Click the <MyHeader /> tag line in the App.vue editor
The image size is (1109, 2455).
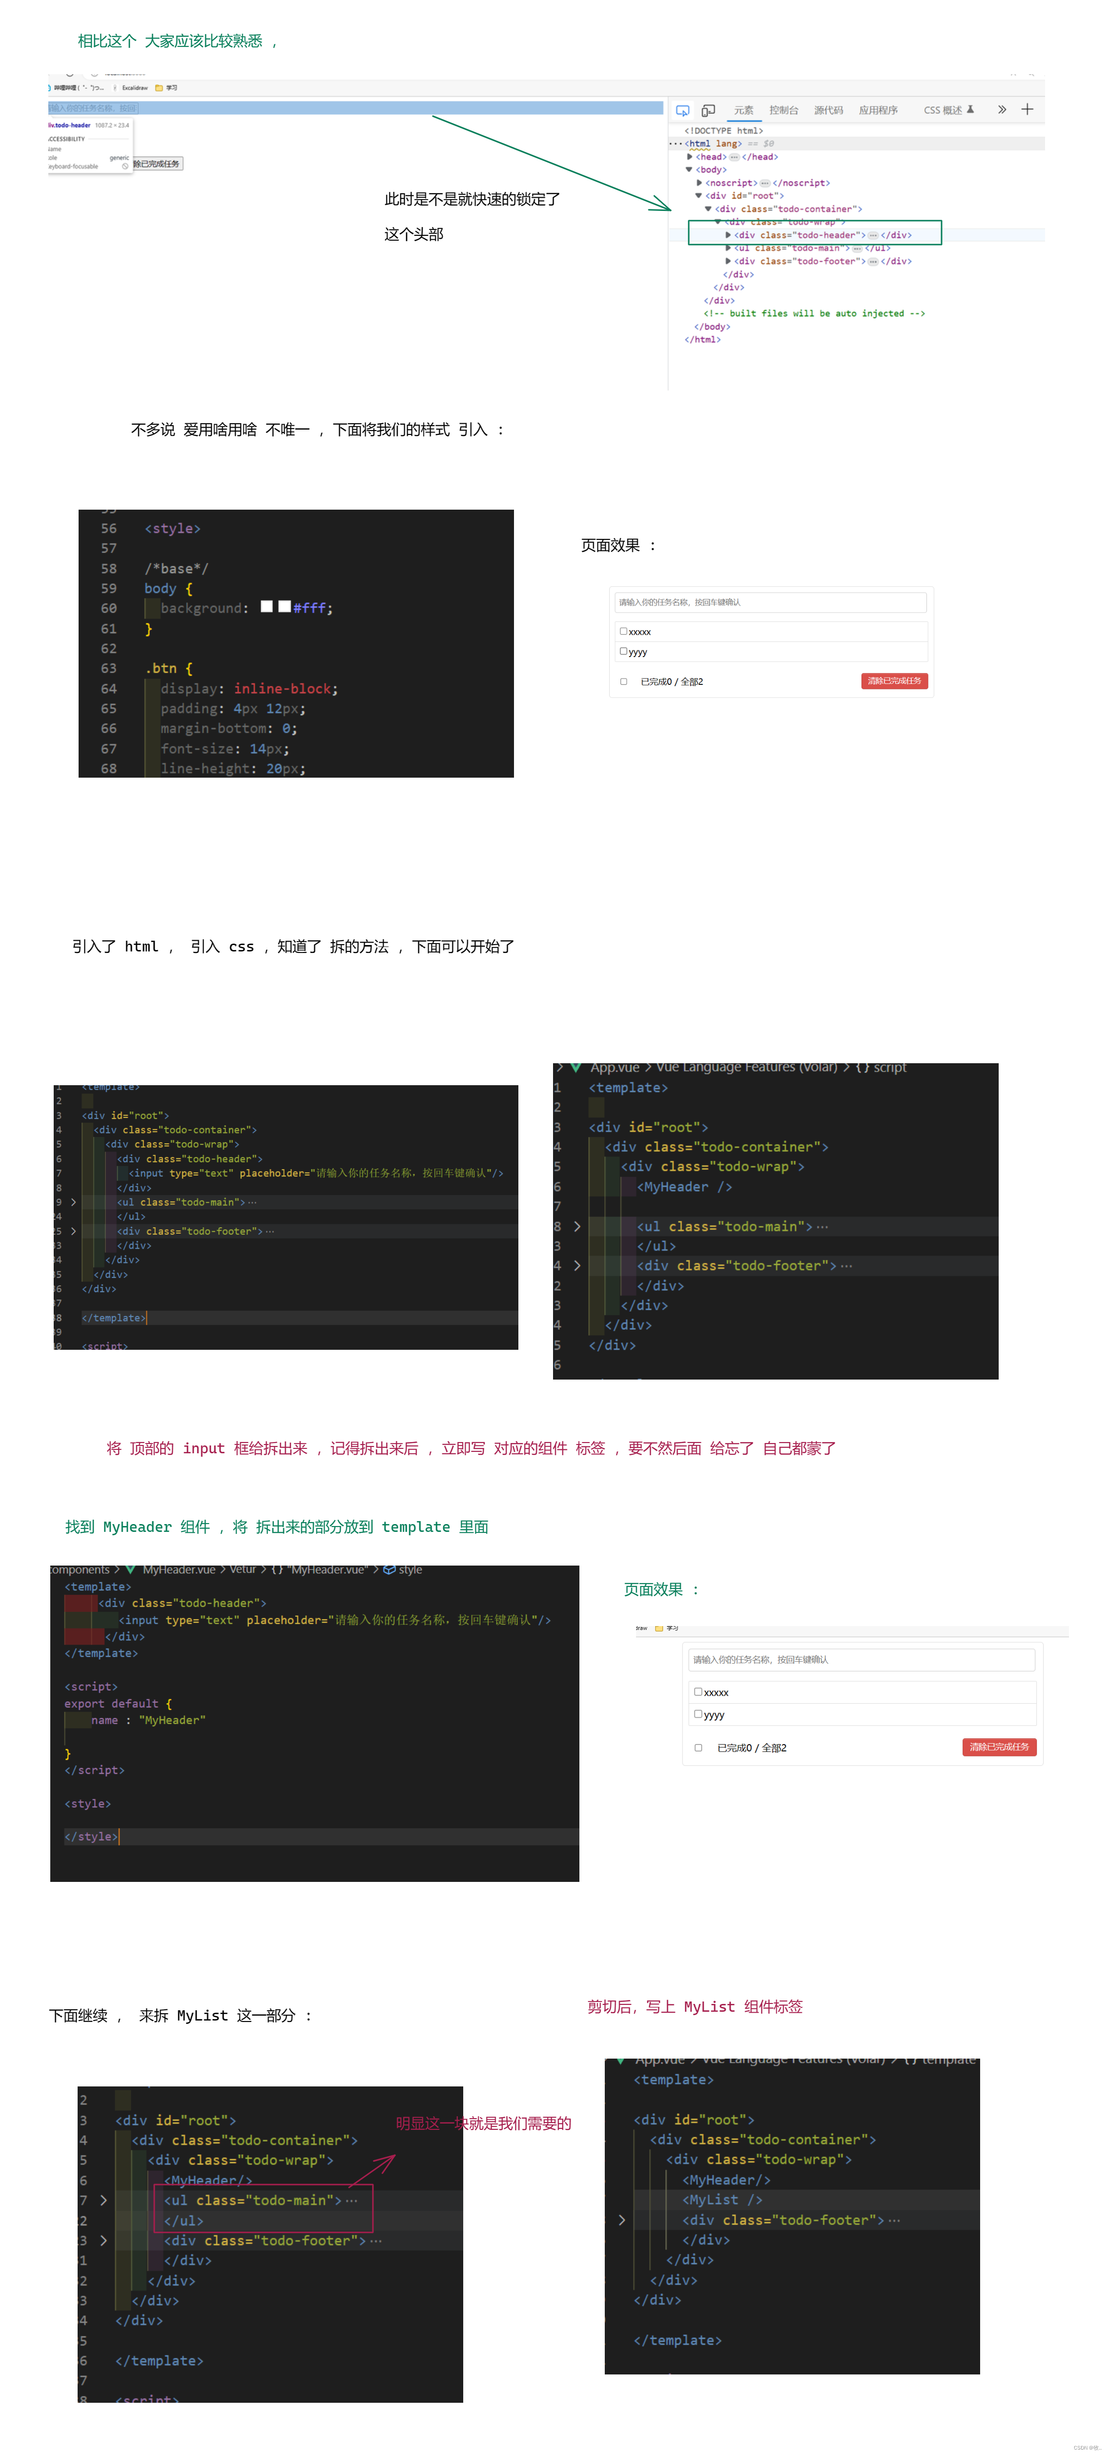(684, 1188)
